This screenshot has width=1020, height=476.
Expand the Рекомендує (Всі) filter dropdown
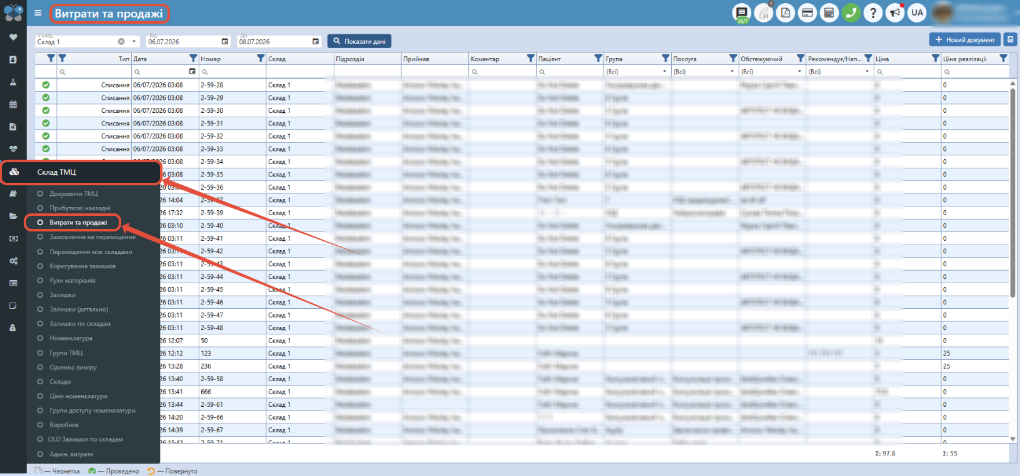click(867, 72)
